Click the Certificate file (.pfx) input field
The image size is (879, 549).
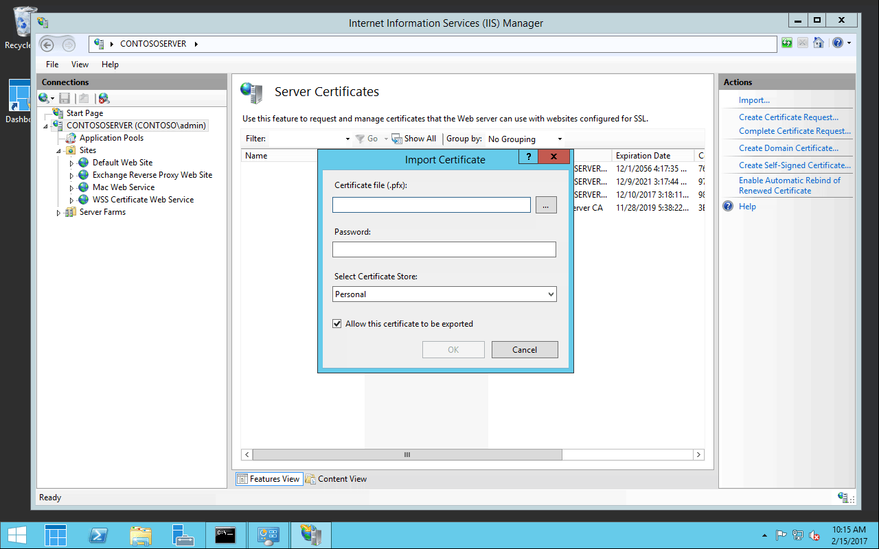point(431,205)
